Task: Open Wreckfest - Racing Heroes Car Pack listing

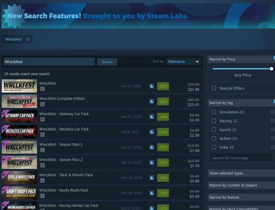Action: tap(102, 206)
